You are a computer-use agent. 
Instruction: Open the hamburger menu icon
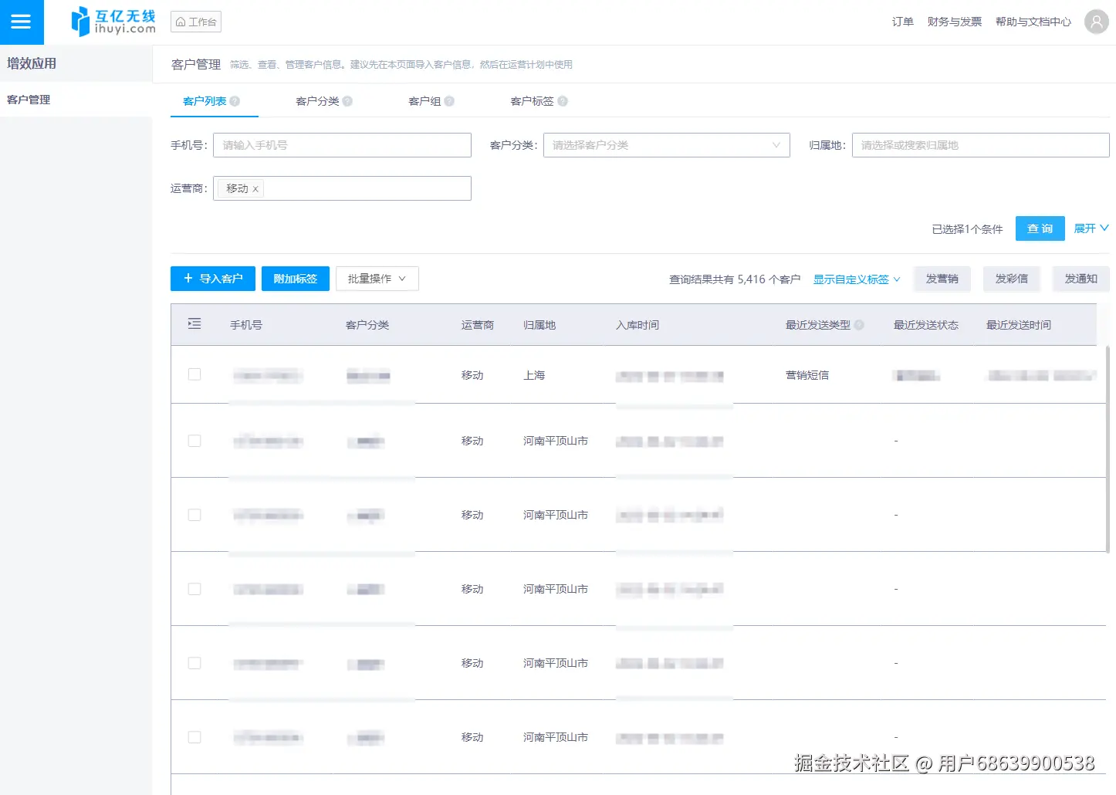point(22,22)
